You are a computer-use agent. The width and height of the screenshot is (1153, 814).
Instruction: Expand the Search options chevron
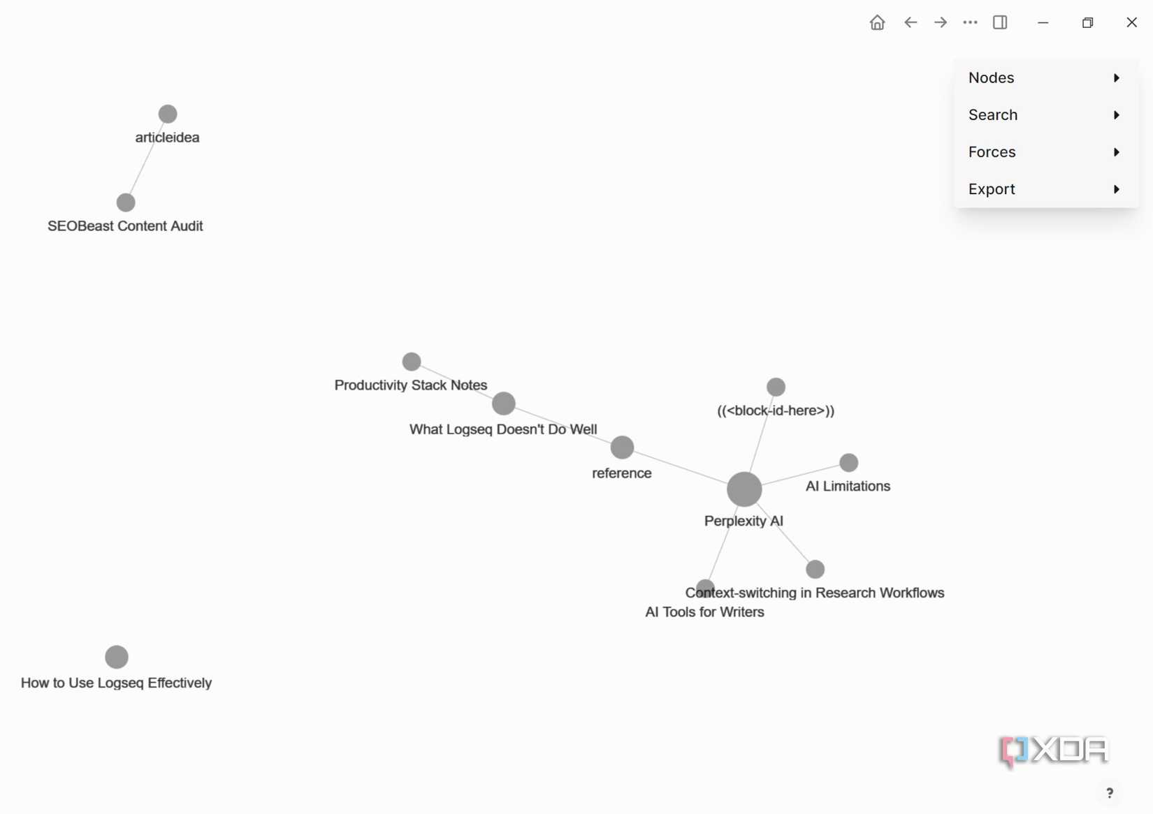[x=1117, y=115]
